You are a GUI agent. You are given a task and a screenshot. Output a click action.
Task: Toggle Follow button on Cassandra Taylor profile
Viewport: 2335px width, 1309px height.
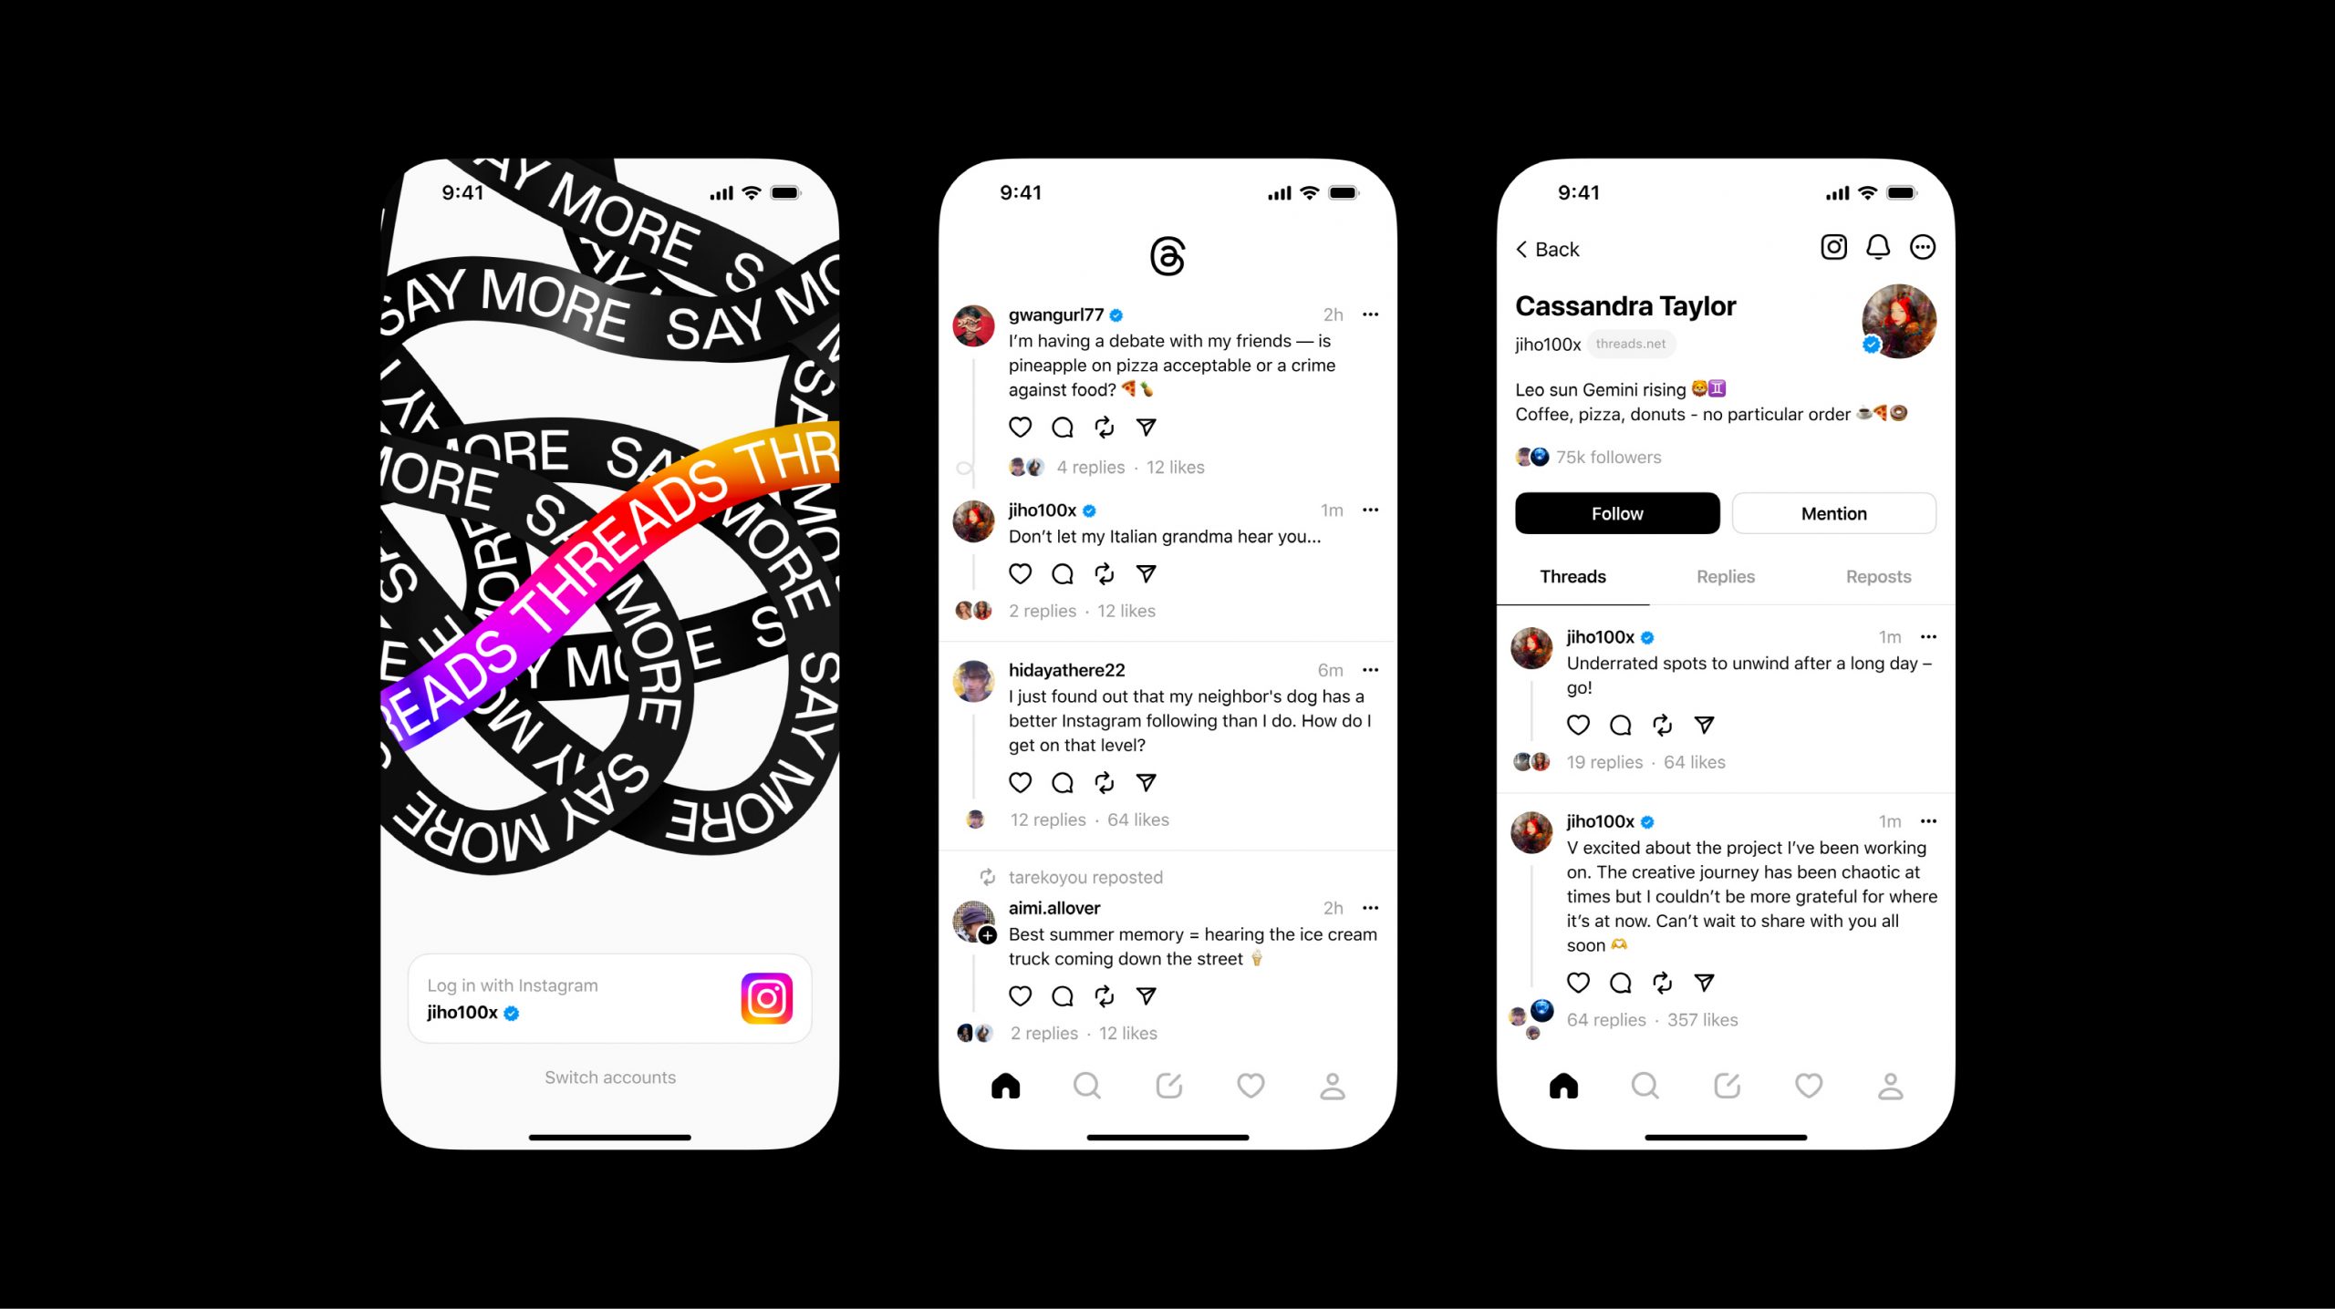click(1616, 512)
